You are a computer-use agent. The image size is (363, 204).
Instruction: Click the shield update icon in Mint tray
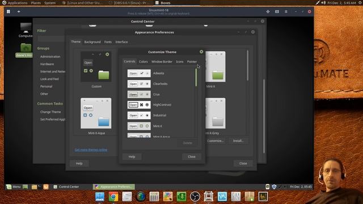click(x=274, y=186)
